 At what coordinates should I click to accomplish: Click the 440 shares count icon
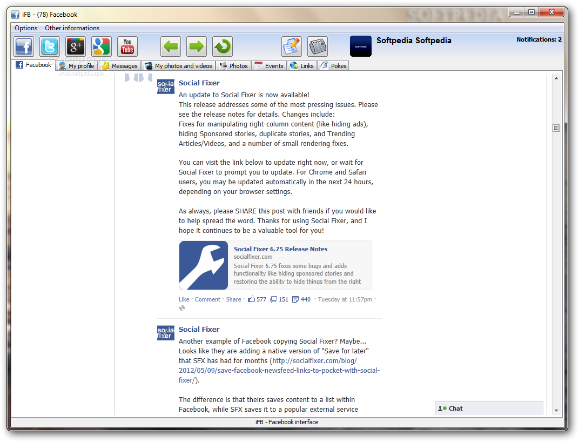point(301,299)
